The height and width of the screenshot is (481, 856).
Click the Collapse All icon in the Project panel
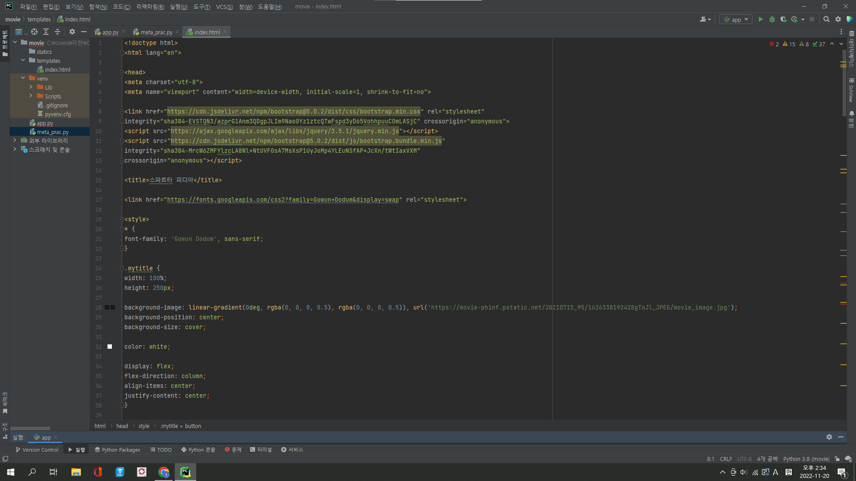pos(58,32)
